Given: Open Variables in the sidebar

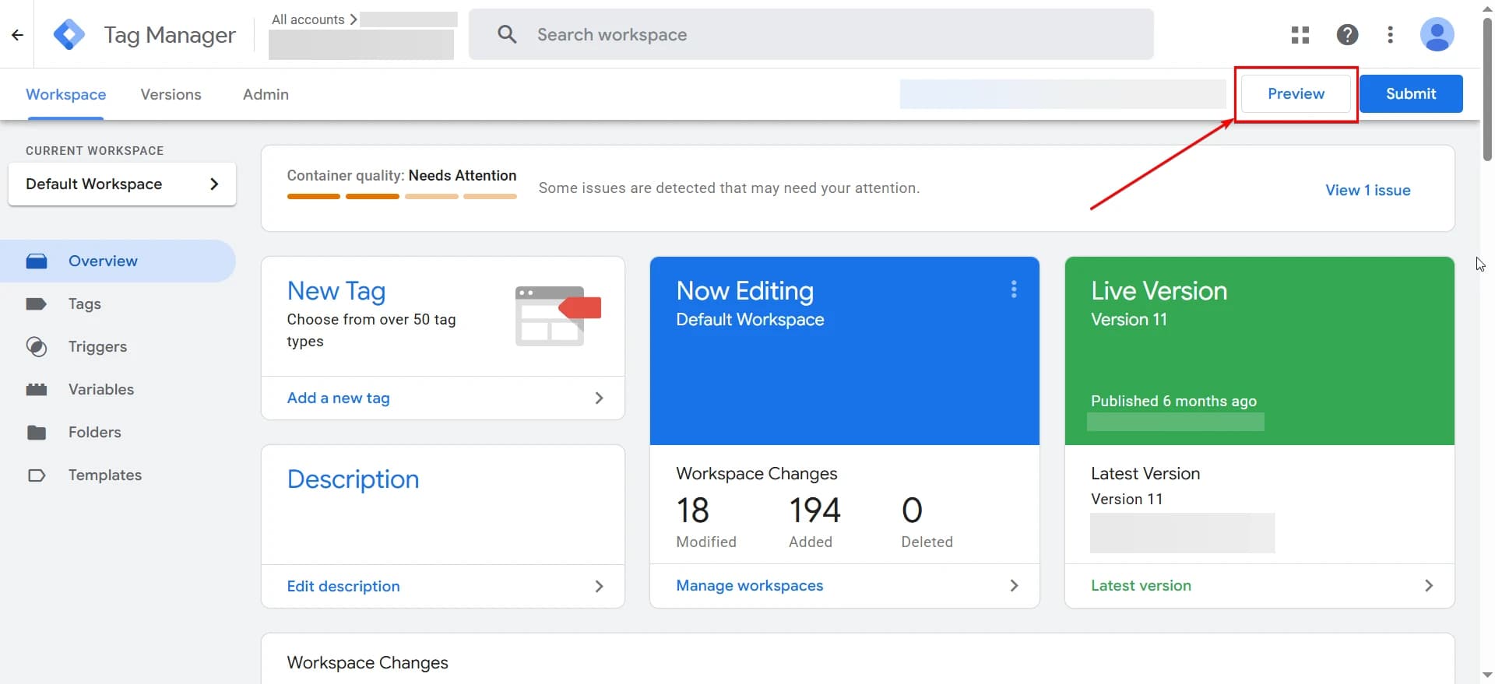Looking at the screenshot, I should click(100, 390).
